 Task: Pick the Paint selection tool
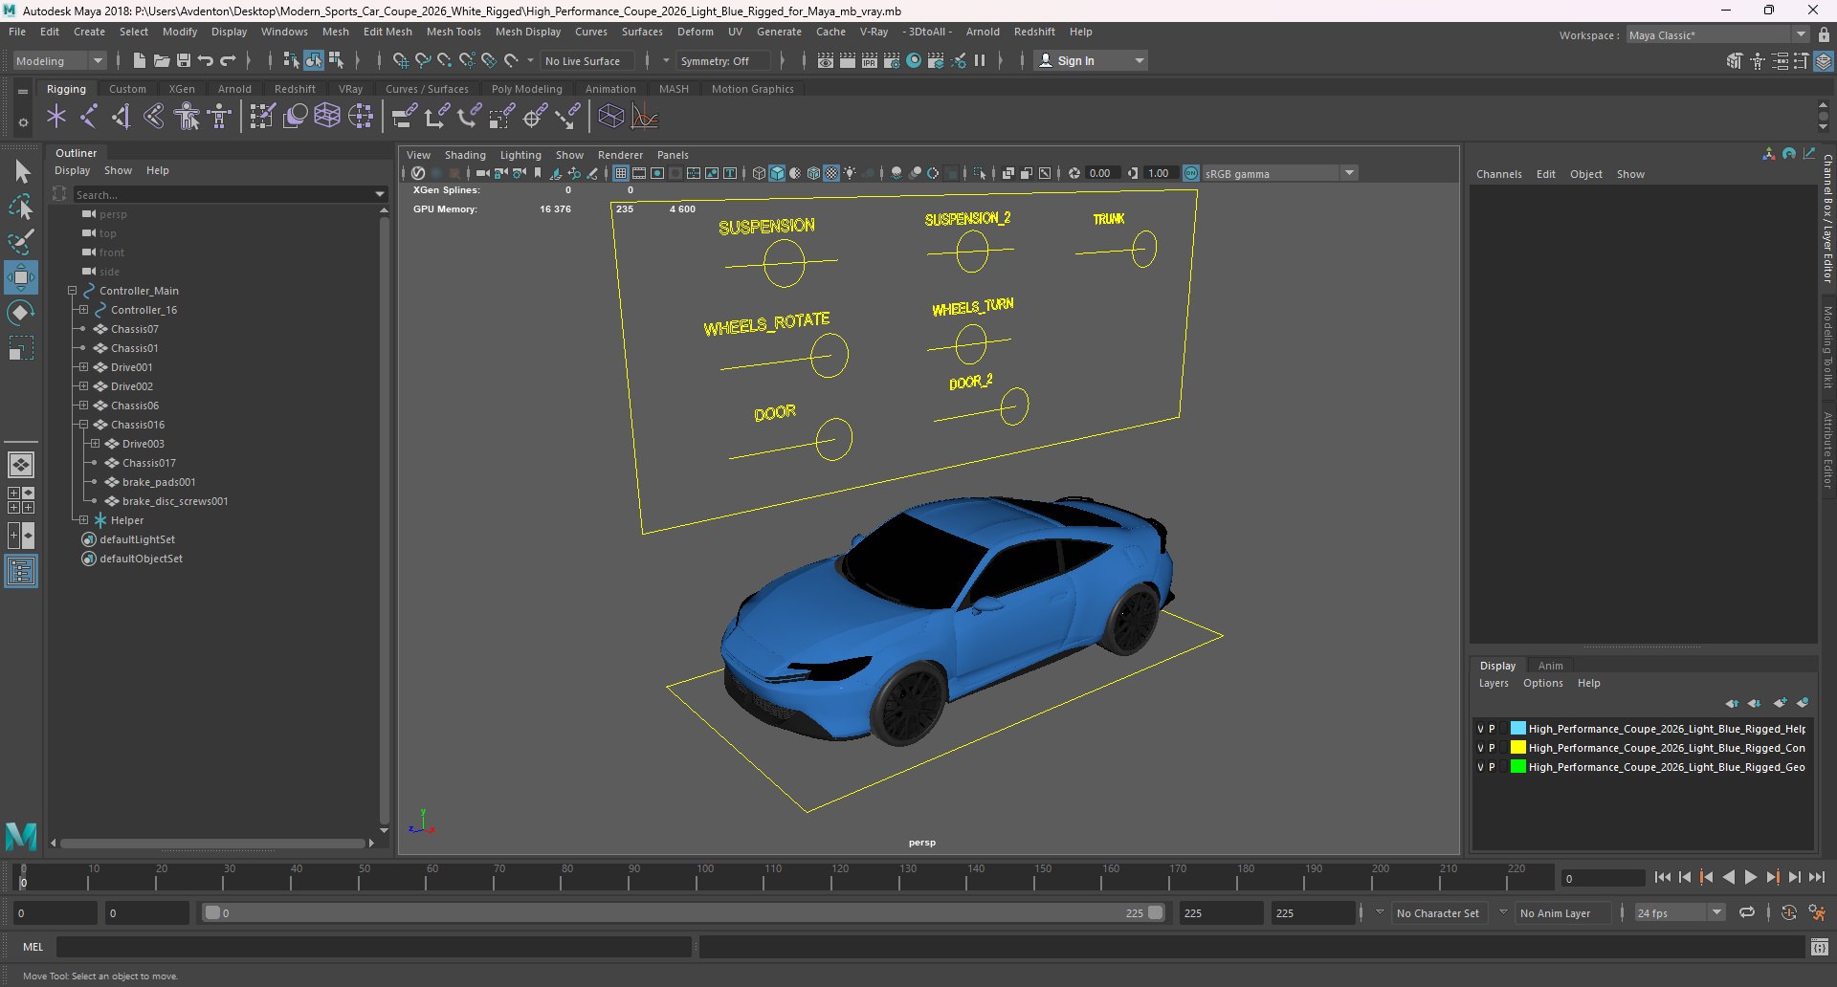pos(21,241)
